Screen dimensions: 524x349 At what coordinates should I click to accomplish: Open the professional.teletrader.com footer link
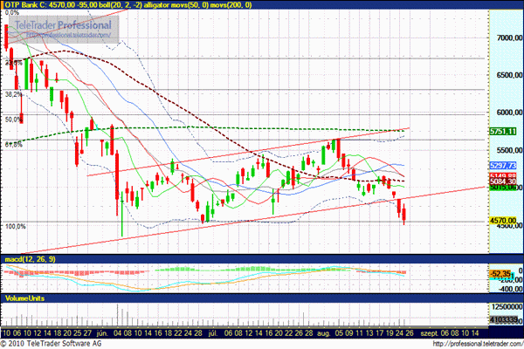[x=476, y=344]
